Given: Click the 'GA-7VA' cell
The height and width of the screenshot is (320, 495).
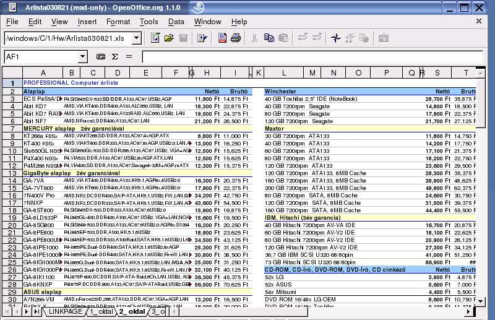Looking at the screenshot, I should (x=34, y=181).
